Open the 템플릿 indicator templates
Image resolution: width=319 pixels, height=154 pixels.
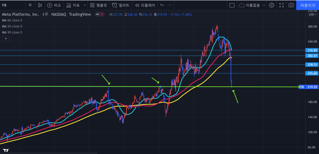98,5
